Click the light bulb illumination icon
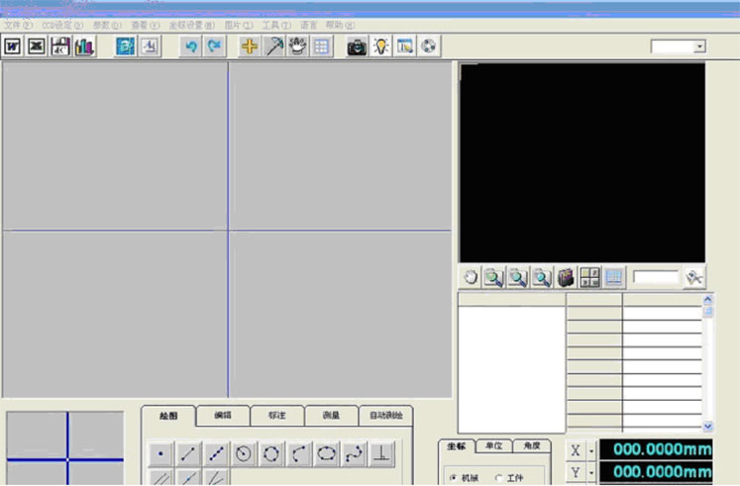Viewport: 740px width, 486px height. click(380, 47)
